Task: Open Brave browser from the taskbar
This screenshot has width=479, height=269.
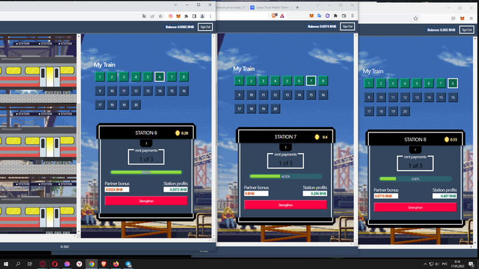Action: click(103, 264)
